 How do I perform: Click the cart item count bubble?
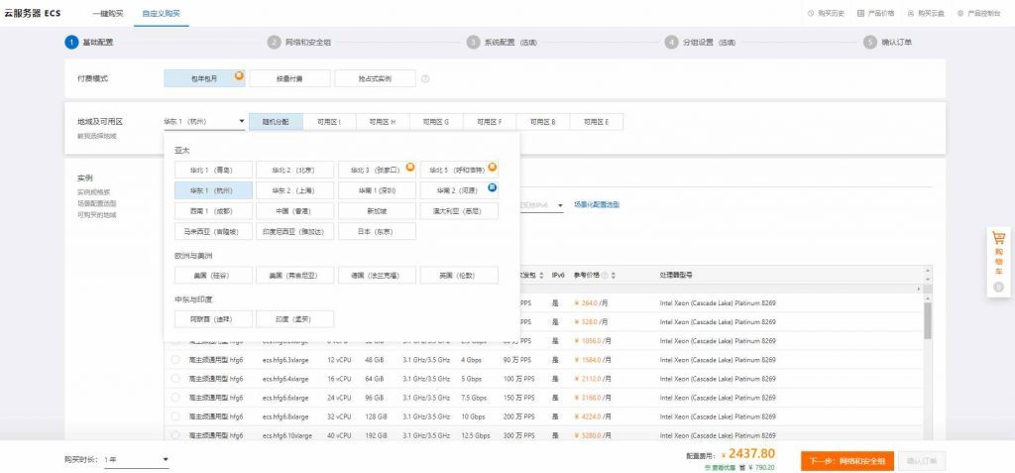click(998, 287)
